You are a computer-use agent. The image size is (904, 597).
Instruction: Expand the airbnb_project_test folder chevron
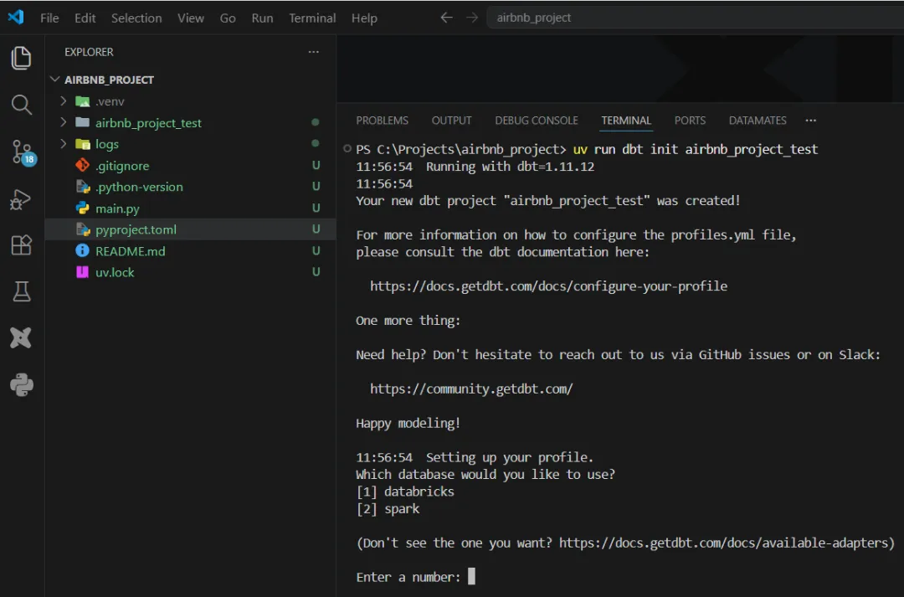coord(64,122)
